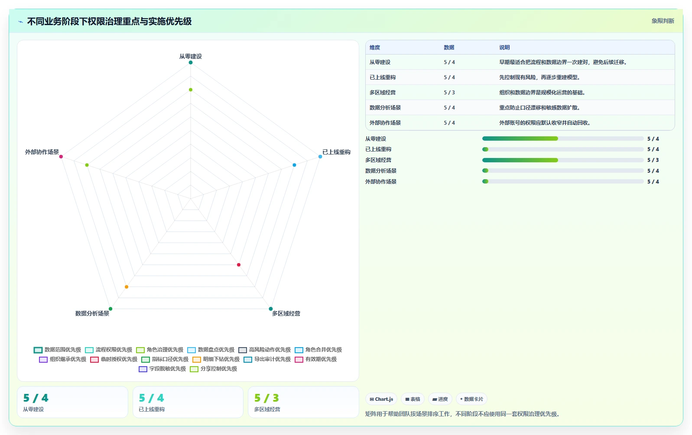Click the 明细下钻优先级 orange legend swatch
Image resolution: width=692 pixels, height=435 pixels.
click(x=197, y=359)
